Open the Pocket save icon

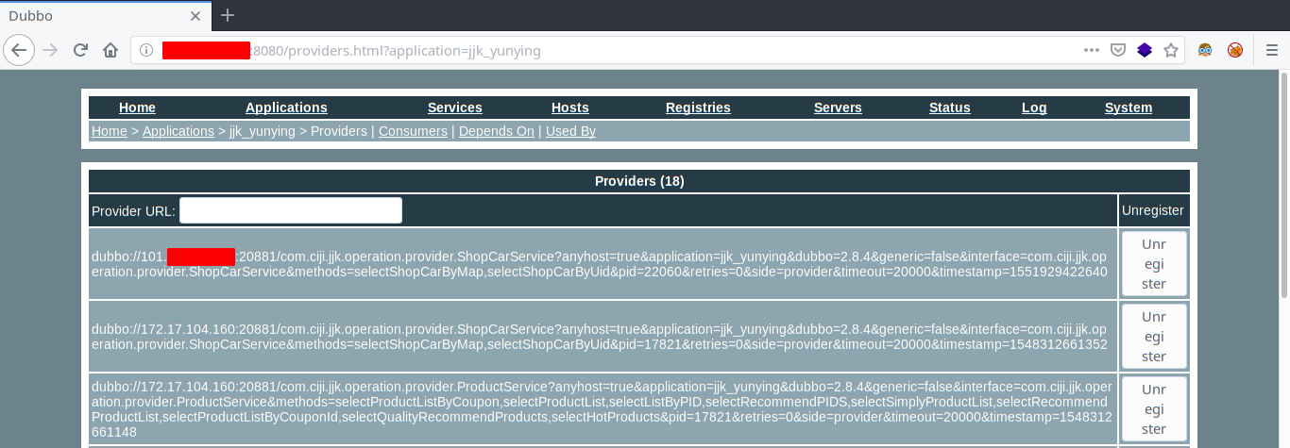[1117, 50]
